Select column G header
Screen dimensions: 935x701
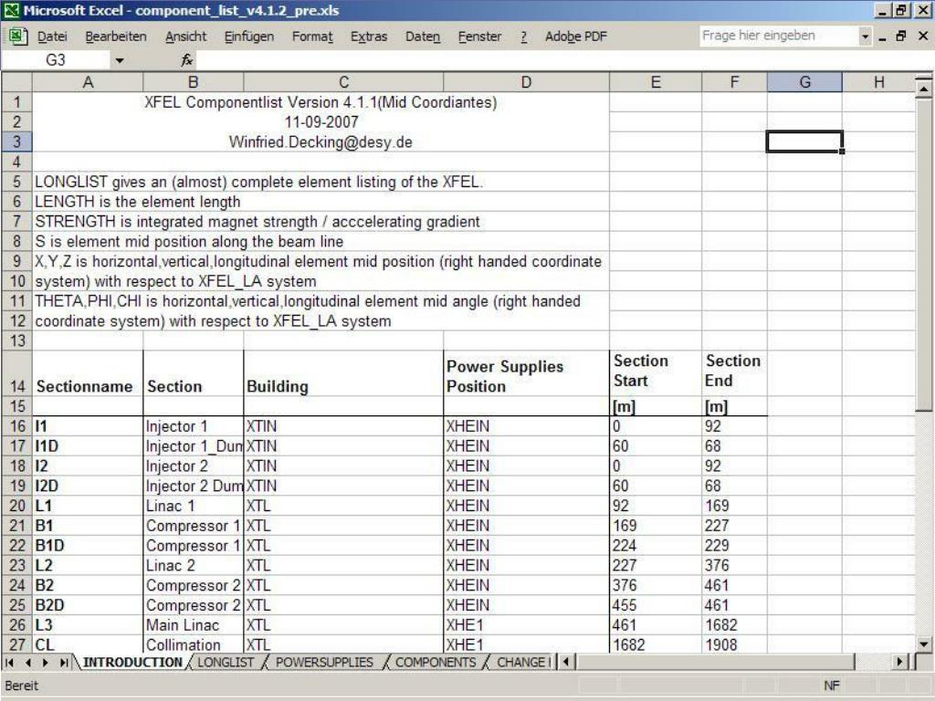tap(804, 82)
